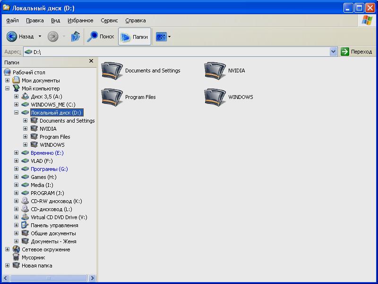
Task: Open the view mode icon menu
Action: pyautogui.click(x=161, y=37)
